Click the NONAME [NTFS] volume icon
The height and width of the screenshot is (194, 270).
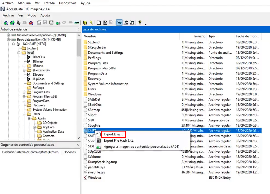(18, 44)
